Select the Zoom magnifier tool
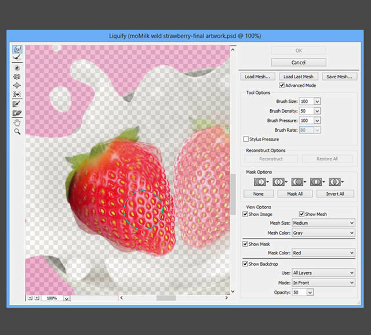 click(x=17, y=131)
